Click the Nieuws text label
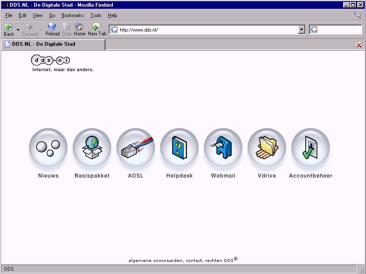Screen dimensions: 366x274 [48, 176]
